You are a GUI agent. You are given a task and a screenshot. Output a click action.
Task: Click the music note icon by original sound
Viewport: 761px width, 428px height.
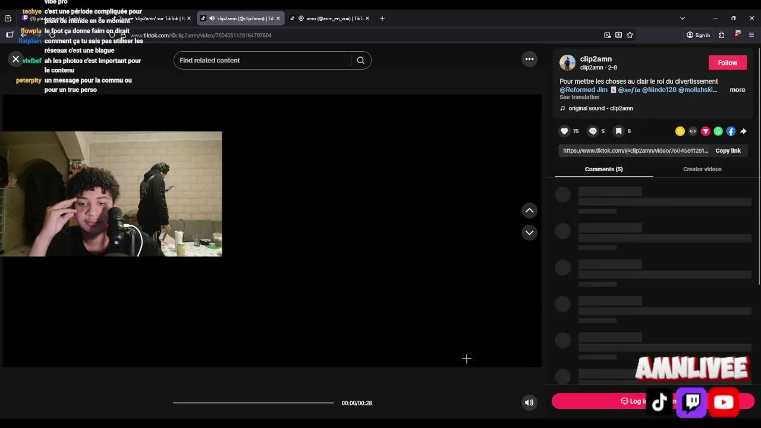pos(562,108)
